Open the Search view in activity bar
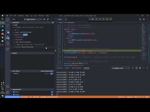The width and height of the screenshot is (150, 112). tap(7, 26)
